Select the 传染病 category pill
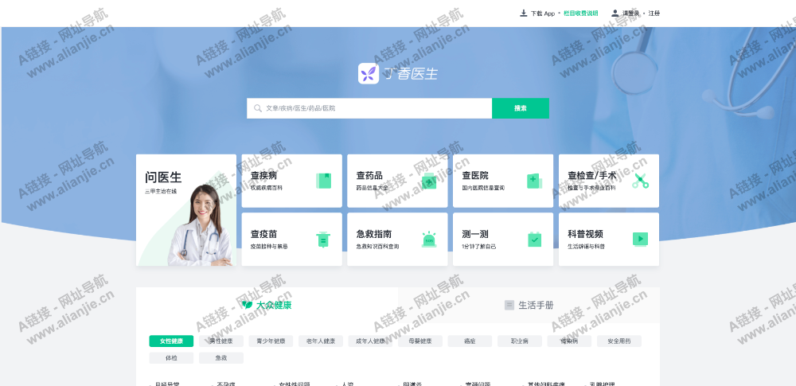 569,341
